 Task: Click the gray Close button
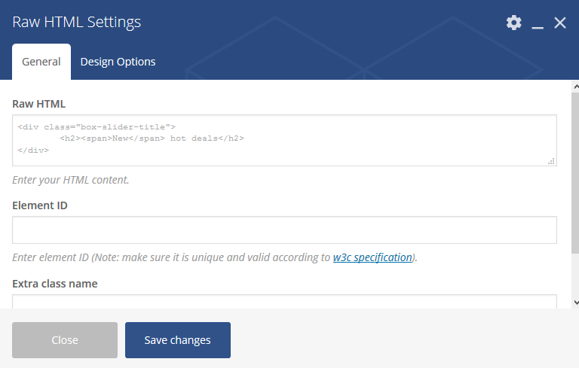coord(65,340)
